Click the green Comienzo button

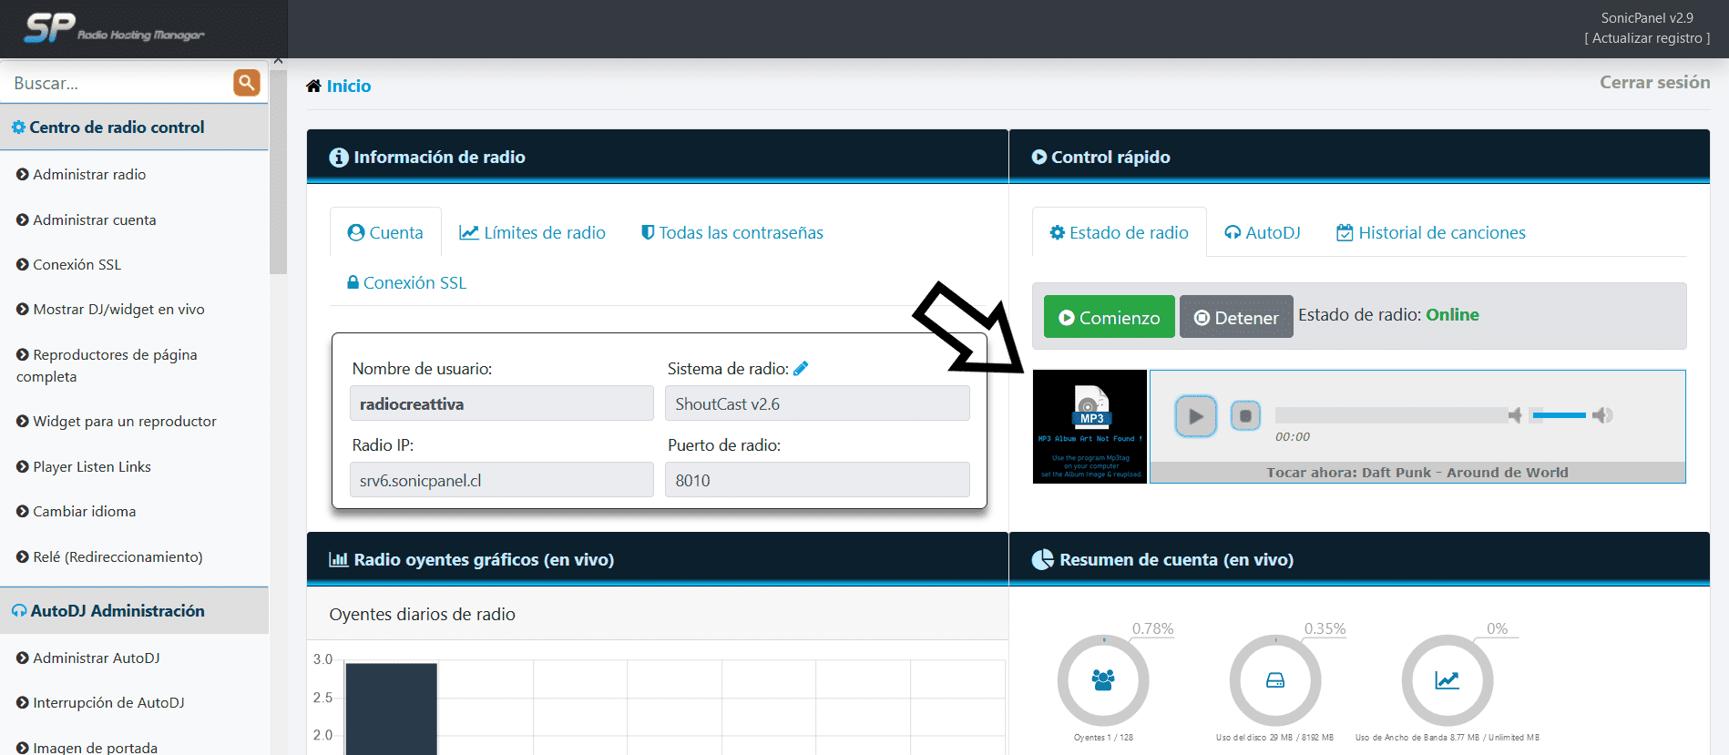tap(1109, 318)
